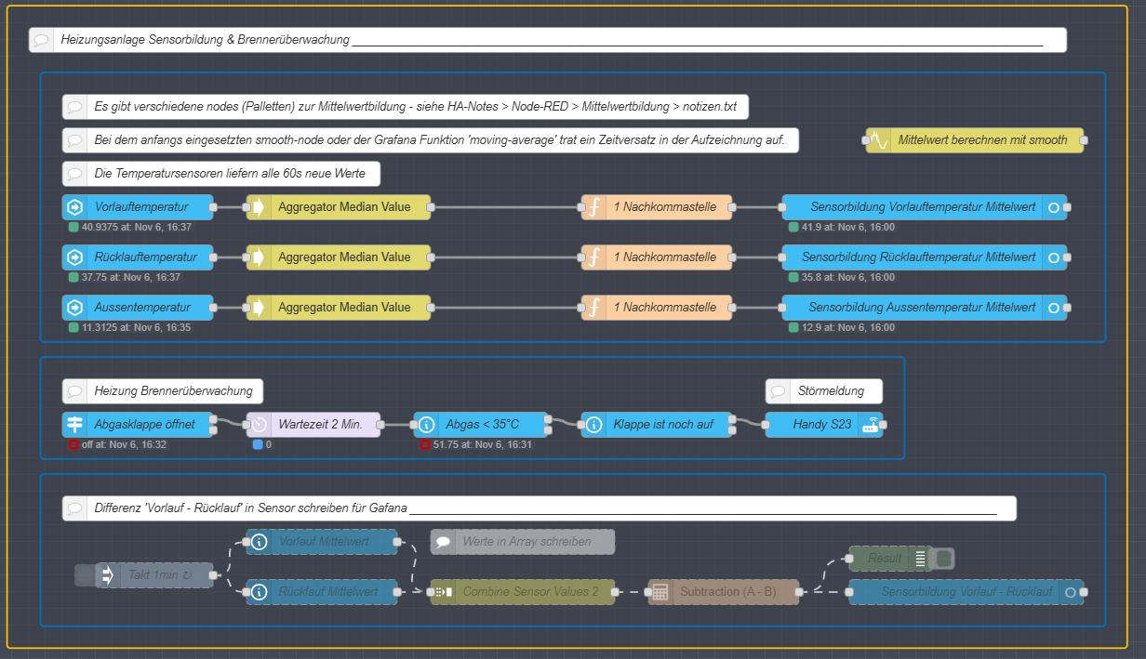Click the Aggregator icon on the Aussentemperatur row
Screen dimensions: 1146x659
[260, 308]
